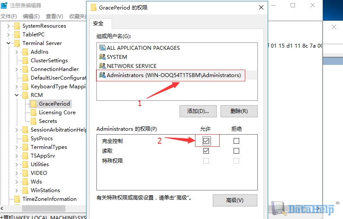Toggle Allow checkbox for 读取

pyautogui.click(x=206, y=151)
